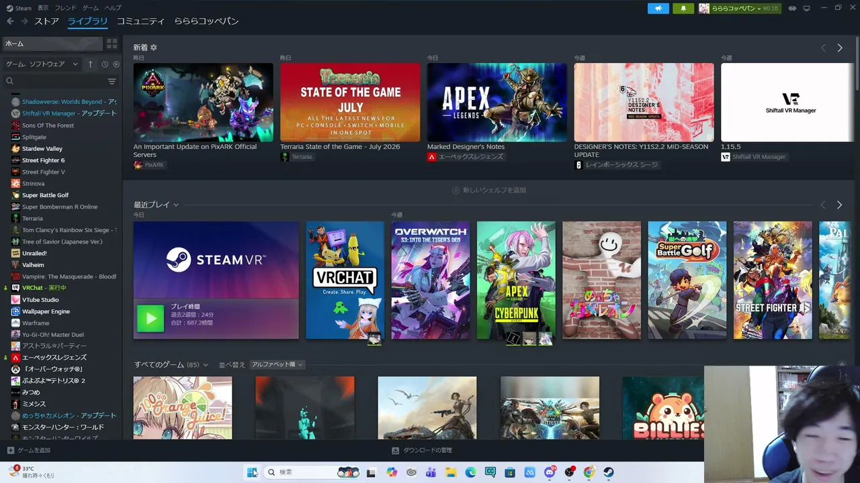Image resolution: width=860 pixels, height=483 pixels.
Task: Select Wallpaper Engine in the game list
Action: pyautogui.click(x=46, y=311)
